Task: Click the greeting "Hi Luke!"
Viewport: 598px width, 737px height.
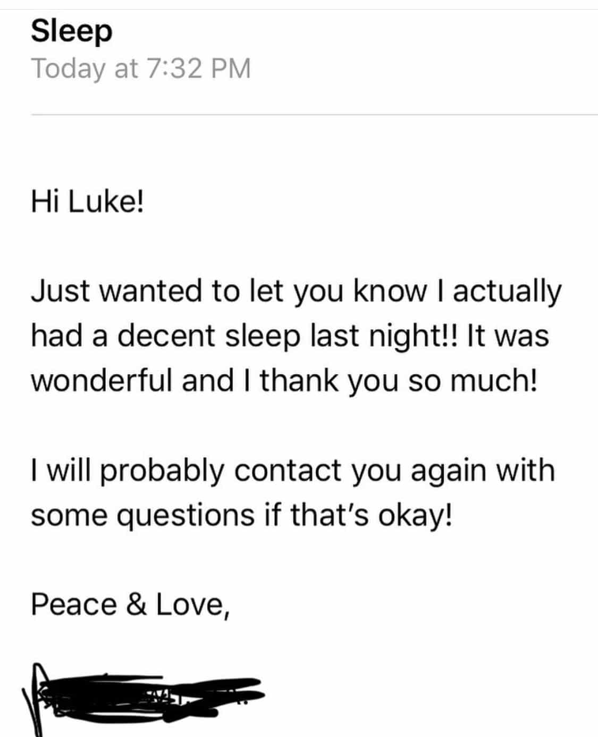Action: coord(88,203)
